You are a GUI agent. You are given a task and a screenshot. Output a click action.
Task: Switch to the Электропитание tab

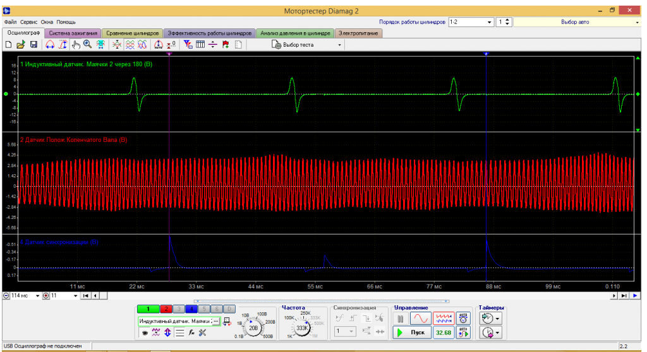tap(358, 33)
